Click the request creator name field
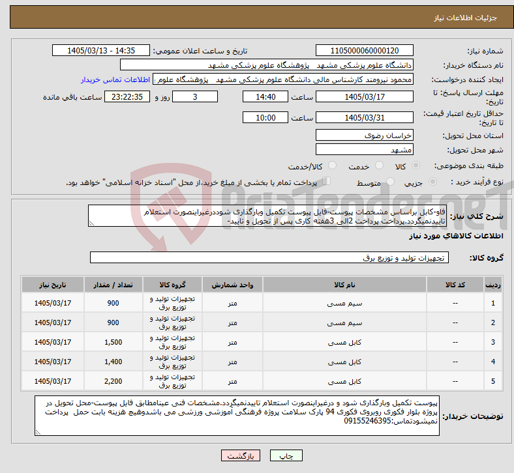 pos(283,79)
